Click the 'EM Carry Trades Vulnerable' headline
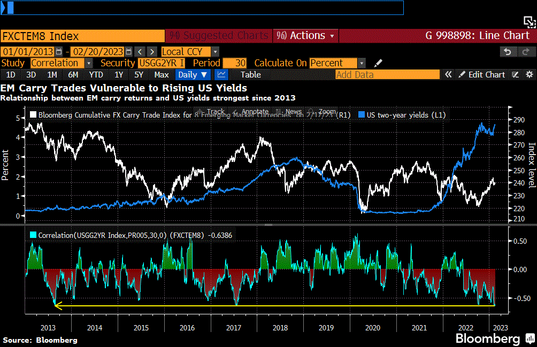The width and height of the screenshot is (537, 347). 124,88
